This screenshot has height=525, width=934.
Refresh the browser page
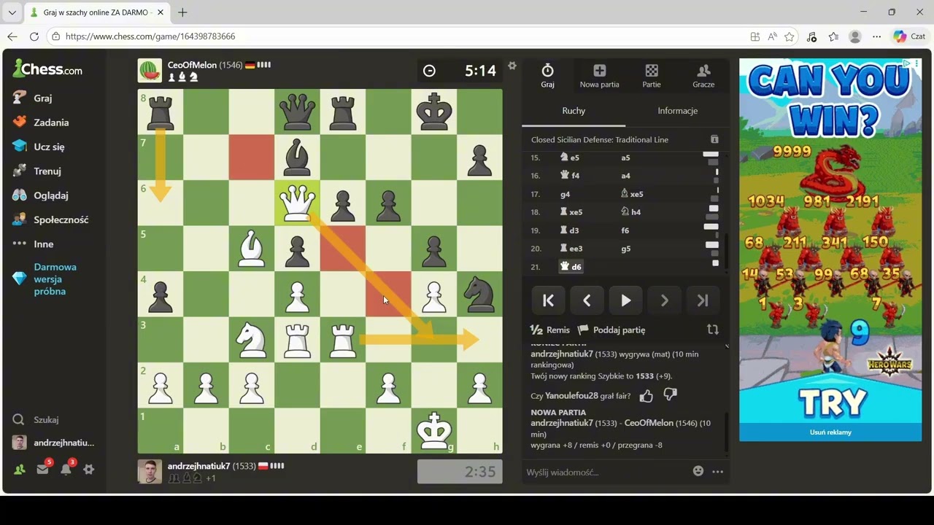[34, 36]
